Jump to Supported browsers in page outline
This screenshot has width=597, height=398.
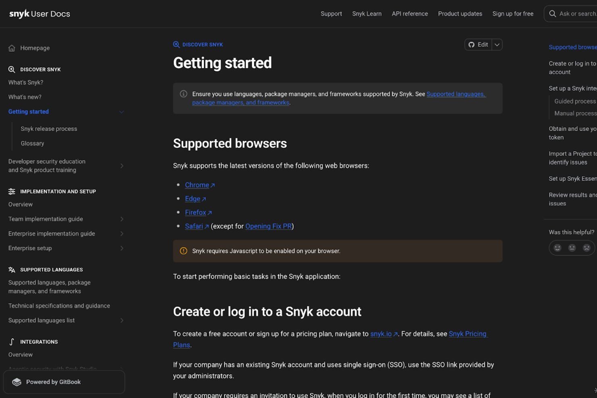(573, 47)
